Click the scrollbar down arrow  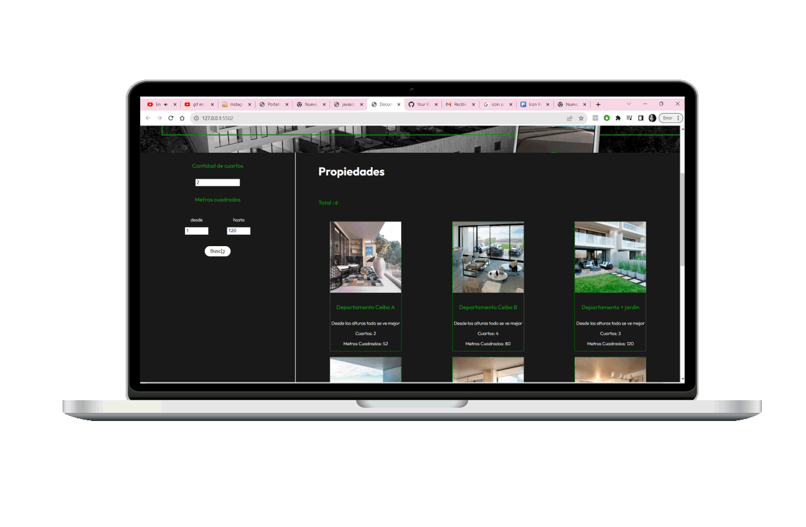[x=682, y=379]
